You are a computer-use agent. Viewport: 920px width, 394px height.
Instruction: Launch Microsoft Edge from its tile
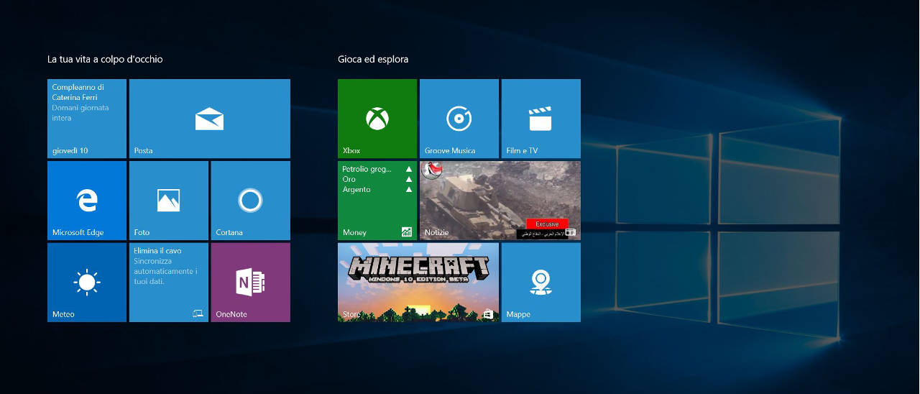click(87, 201)
